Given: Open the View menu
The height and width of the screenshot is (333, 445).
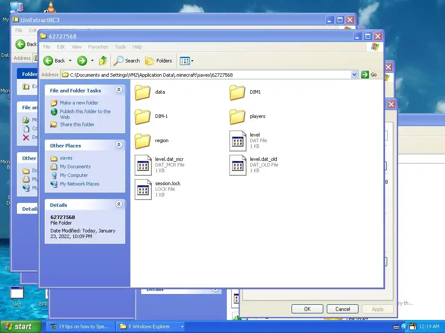Looking at the screenshot, I should [76, 47].
